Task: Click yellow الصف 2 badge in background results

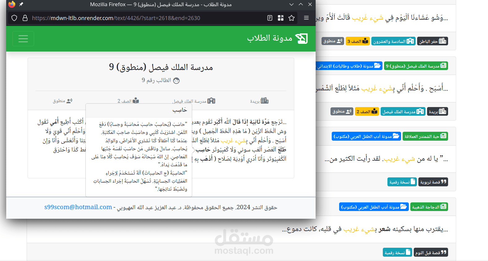Action: 367,111
